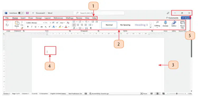Click the Paste clipboard icon
The width and height of the screenshot is (198, 98).
17,23
